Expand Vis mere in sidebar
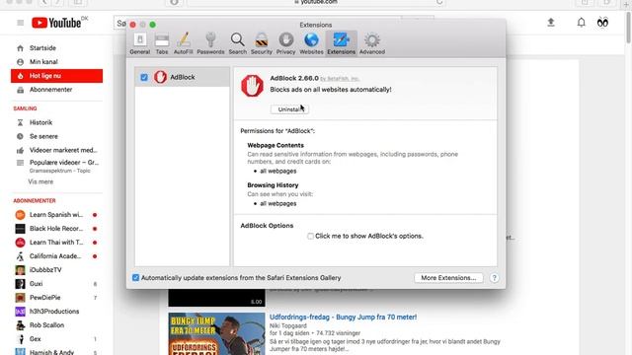The height and width of the screenshot is (355, 632). (x=40, y=181)
